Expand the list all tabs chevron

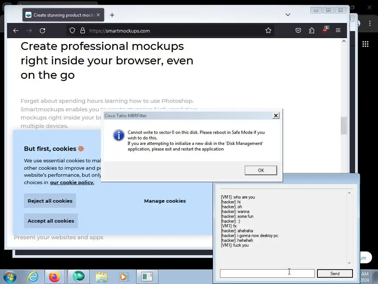[288, 15]
